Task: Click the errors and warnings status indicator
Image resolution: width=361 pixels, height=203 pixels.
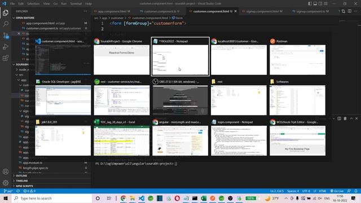Action: point(29,191)
